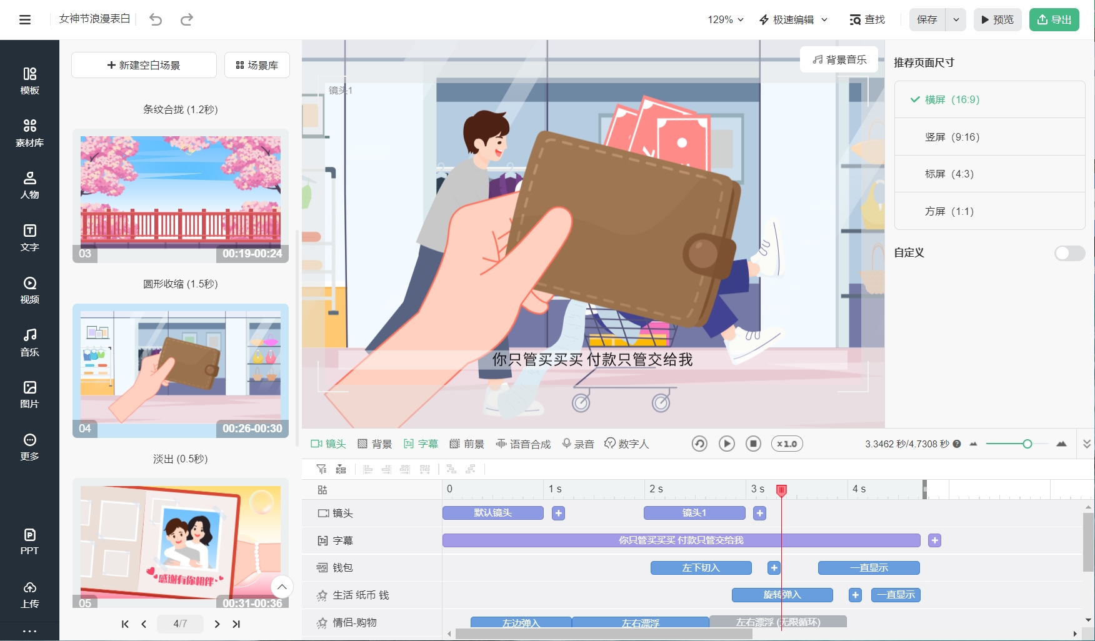
Task: Collapse the timeline with double-chevron icon
Action: 1087,444
